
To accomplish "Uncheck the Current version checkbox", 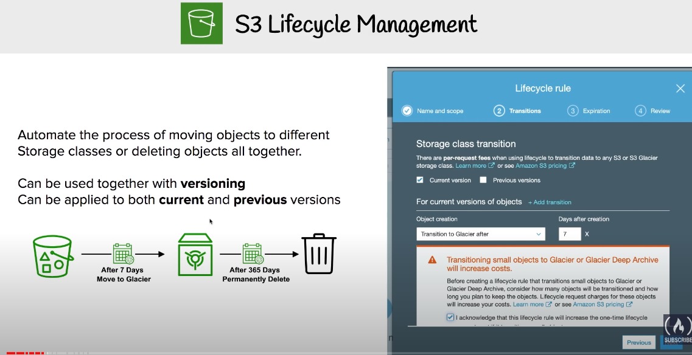I will 420,180.
